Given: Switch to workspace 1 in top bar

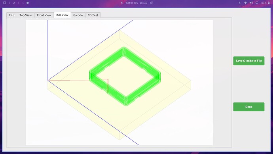Looking at the screenshot, I should click(x=9, y=3).
